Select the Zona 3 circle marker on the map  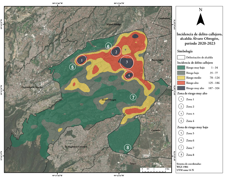[127, 62]
